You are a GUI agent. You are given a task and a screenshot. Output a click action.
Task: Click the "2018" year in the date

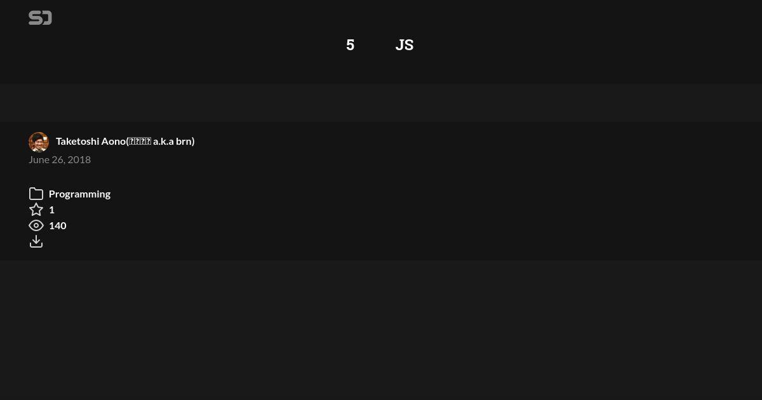click(79, 159)
